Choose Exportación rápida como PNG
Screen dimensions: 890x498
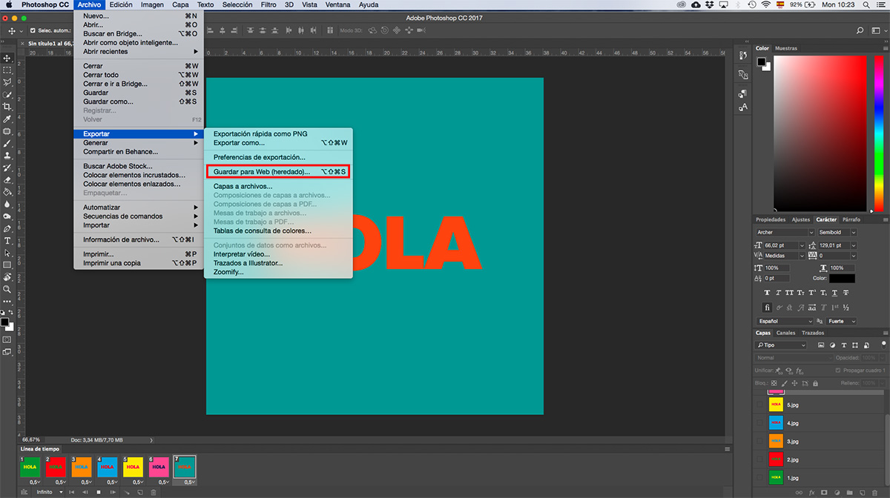click(x=260, y=133)
